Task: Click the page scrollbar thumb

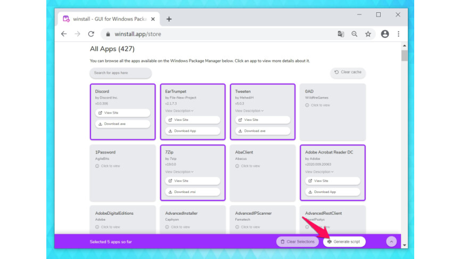Action: 405,55
